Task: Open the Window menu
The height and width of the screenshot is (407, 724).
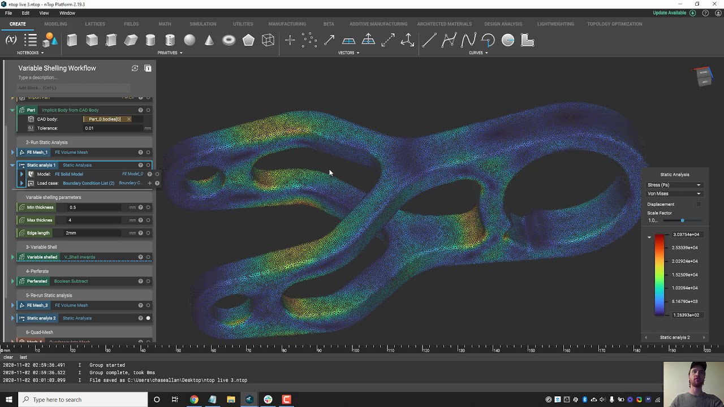Action: [x=67, y=13]
